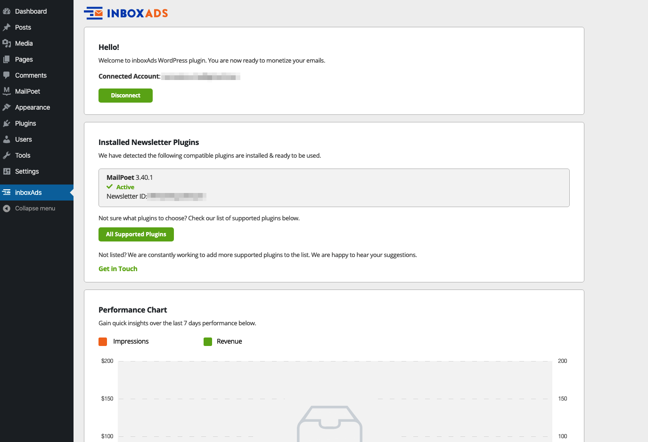Click the Tools wrench icon
Image resolution: width=648 pixels, height=442 pixels.
[7, 155]
